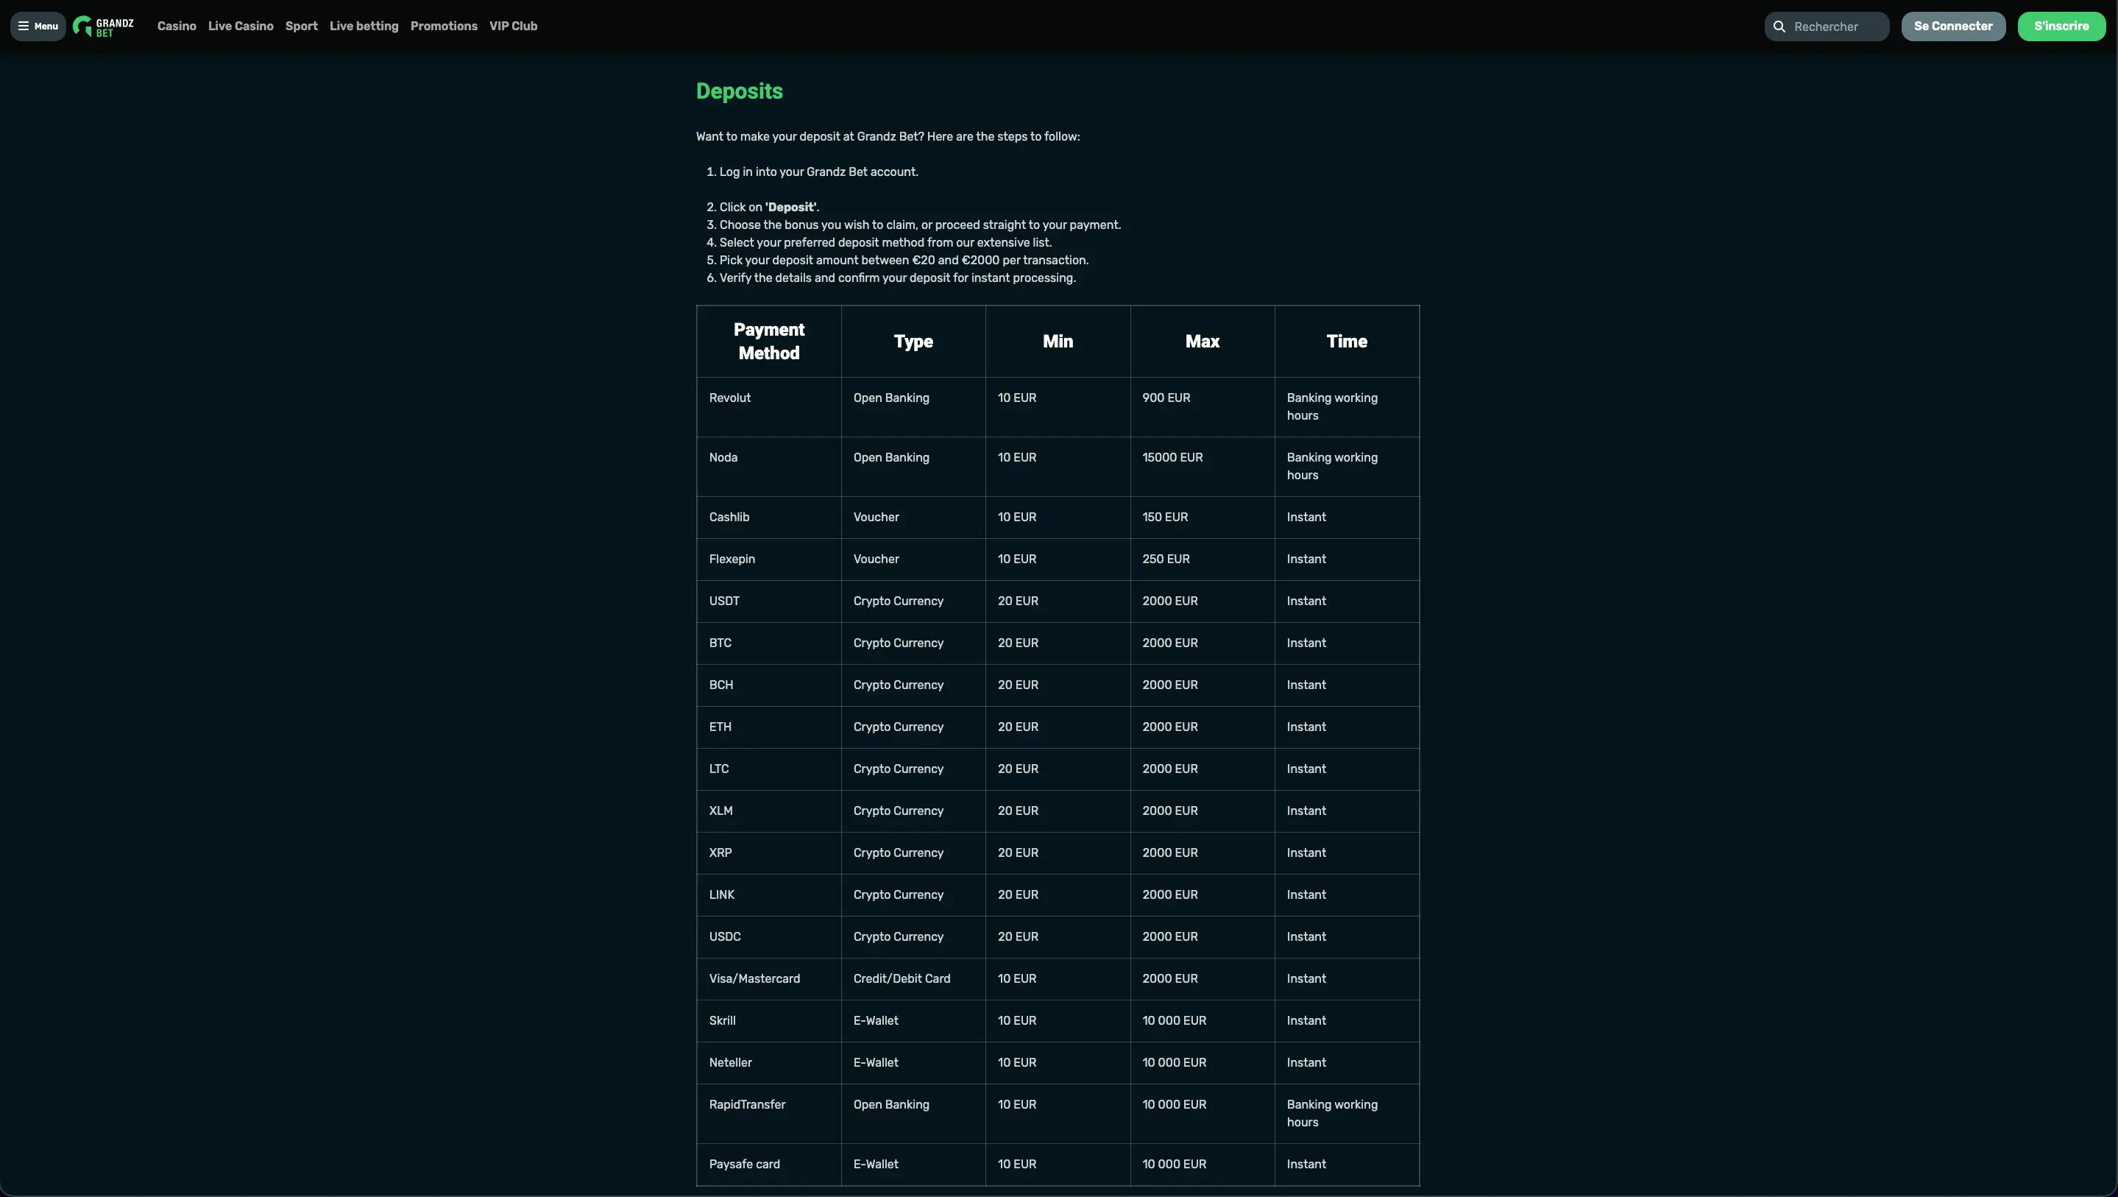Click the RapidTransfer row name

click(748, 1105)
